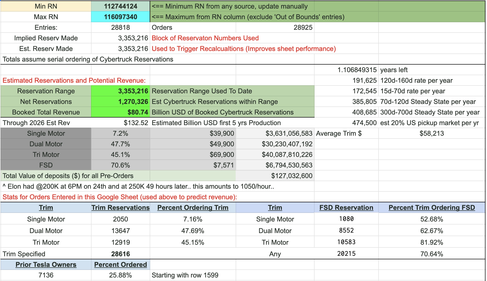Click the Trim Specified total cell showing 28616
487x281 pixels.
[x=120, y=254]
